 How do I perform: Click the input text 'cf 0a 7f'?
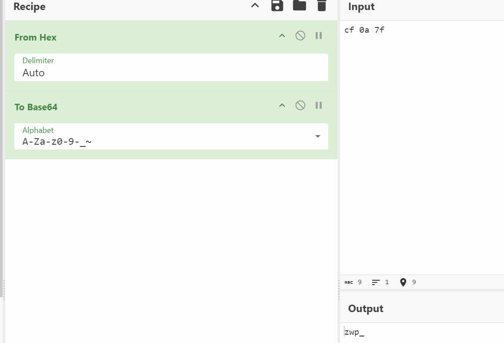coord(364,30)
